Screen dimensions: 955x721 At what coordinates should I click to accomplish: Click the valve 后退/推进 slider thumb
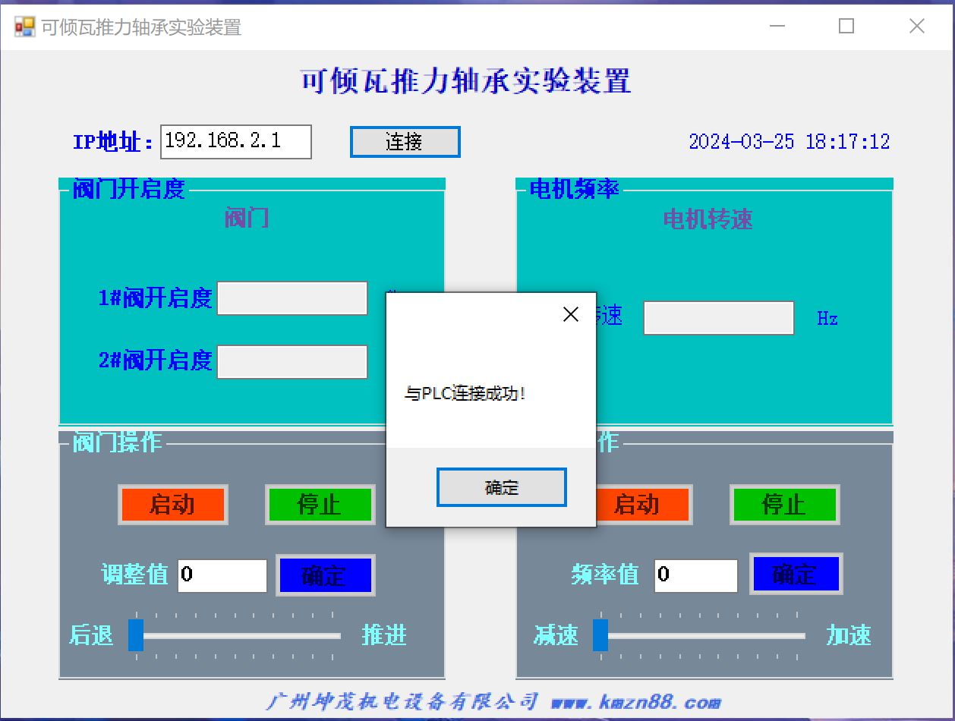coord(136,635)
